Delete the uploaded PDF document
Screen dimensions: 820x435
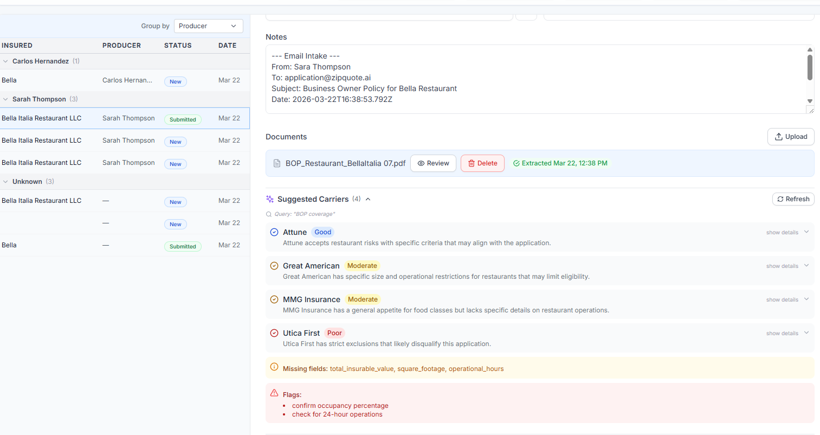point(482,163)
